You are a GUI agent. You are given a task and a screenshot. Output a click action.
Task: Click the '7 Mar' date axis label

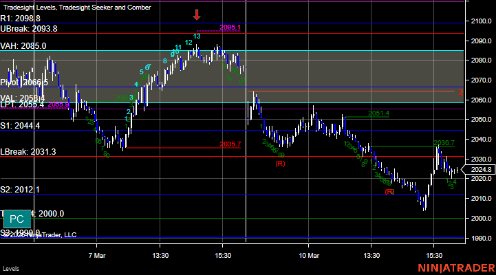[x=97, y=255]
